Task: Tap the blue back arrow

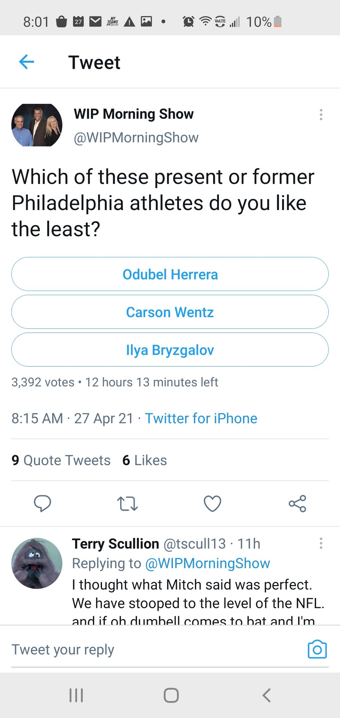Action: [x=27, y=62]
